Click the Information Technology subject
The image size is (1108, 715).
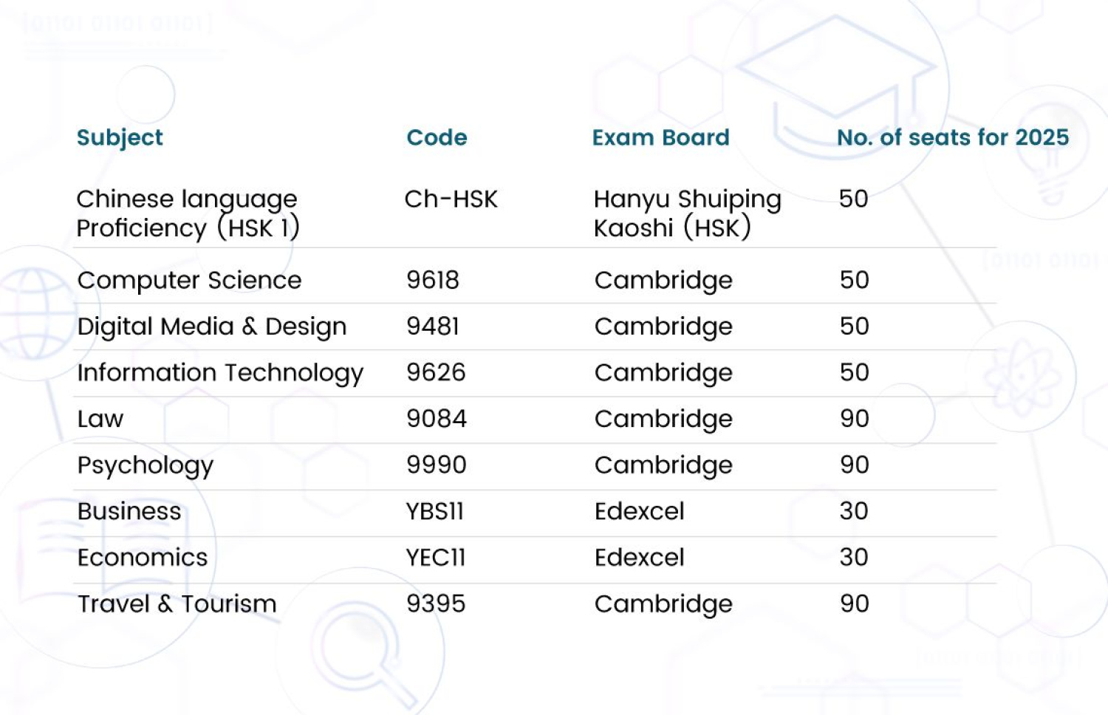220,373
